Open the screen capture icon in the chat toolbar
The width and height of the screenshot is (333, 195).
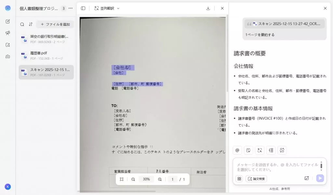pyautogui.click(x=282, y=150)
